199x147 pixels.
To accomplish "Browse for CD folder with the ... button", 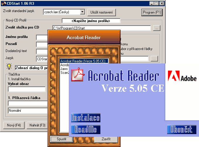I will point(157,28).
